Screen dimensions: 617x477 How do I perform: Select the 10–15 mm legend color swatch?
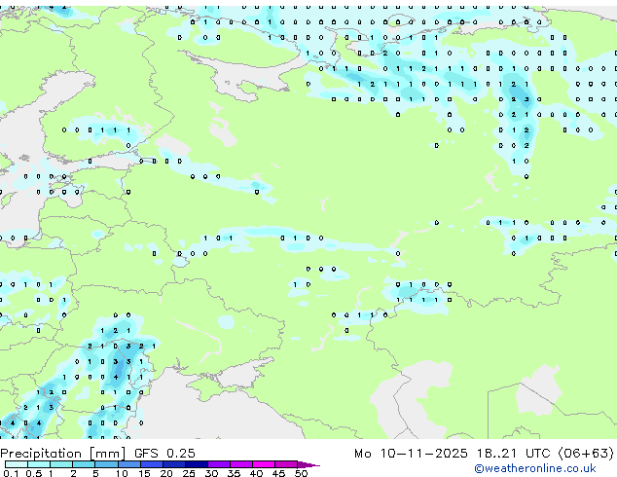point(128,464)
